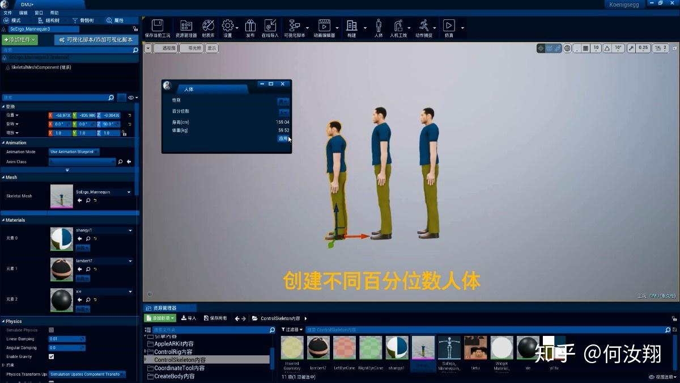
Task: Click the 应用 button in the 人体 dialog
Action: 282,138
